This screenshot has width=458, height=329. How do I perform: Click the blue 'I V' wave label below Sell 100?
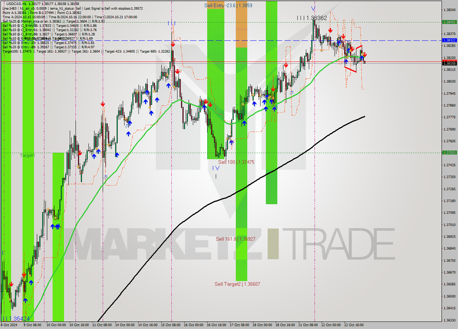click(x=216, y=168)
